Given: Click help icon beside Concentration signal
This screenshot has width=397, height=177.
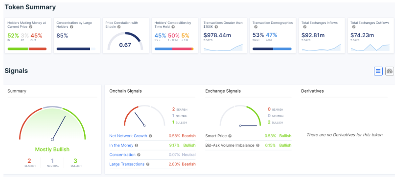Looking at the screenshot, I should click(x=139, y=155).
